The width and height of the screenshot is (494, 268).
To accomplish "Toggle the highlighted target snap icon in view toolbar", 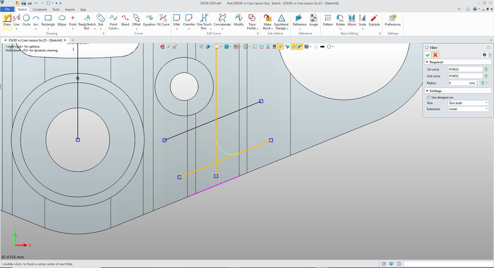I will pos(293,47).
